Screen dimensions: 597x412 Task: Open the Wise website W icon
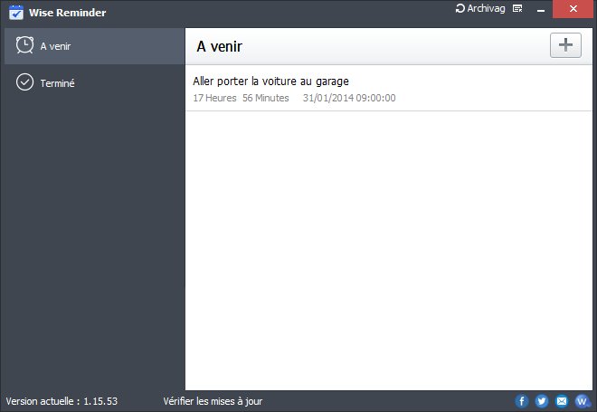pyautogui.click(x=582, y=401)
